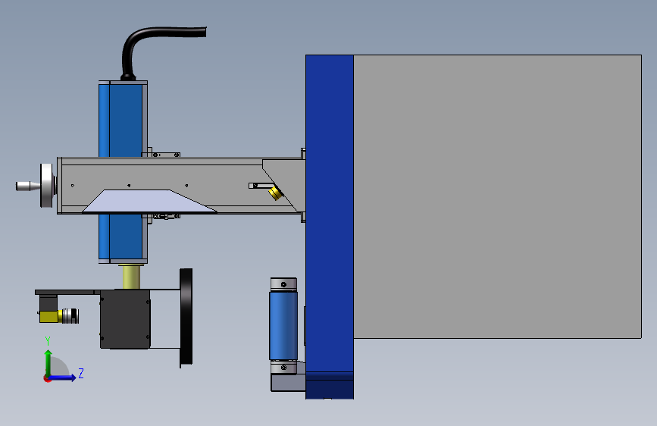This screenshot has width=657, height=426.
Task: Click the green Y axis arrow of triad
Action: point(48,362)
